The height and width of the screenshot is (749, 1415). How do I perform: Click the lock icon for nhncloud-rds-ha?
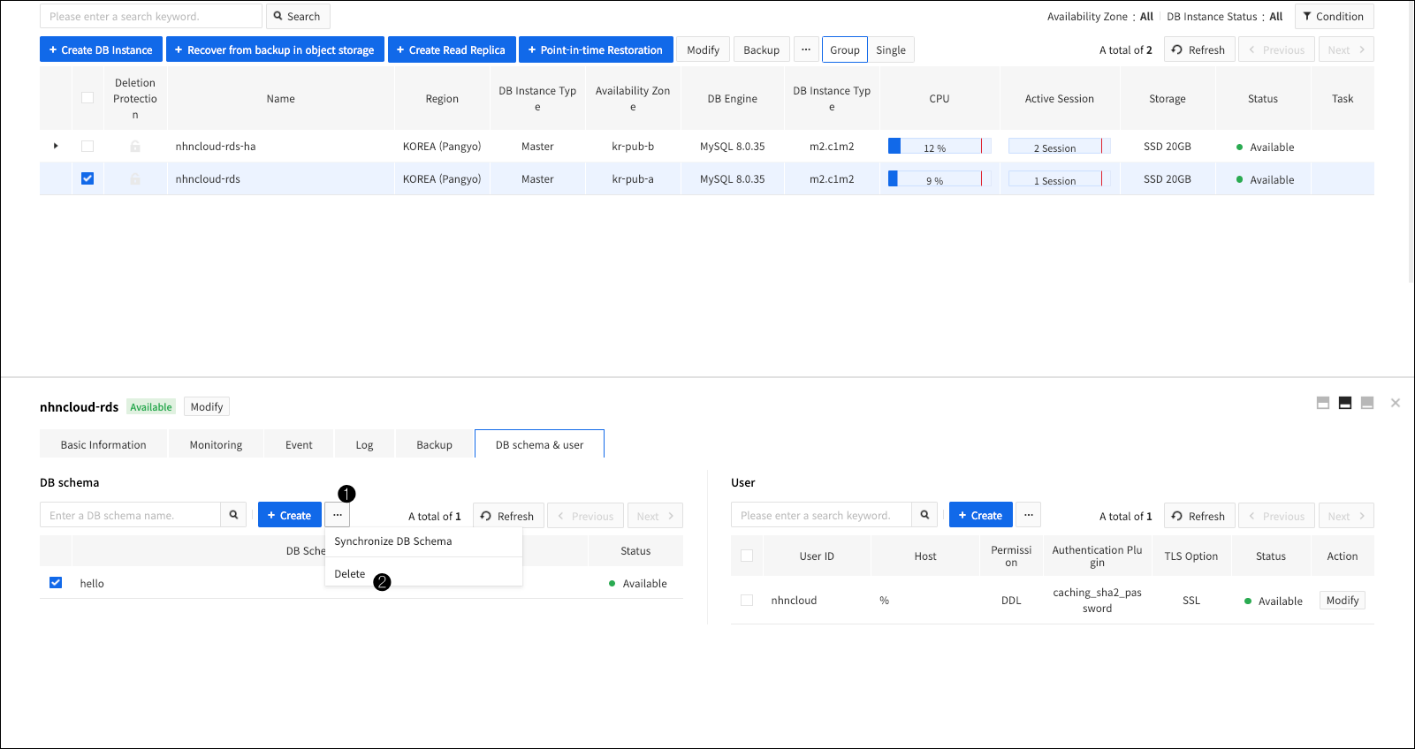point(135,147)
